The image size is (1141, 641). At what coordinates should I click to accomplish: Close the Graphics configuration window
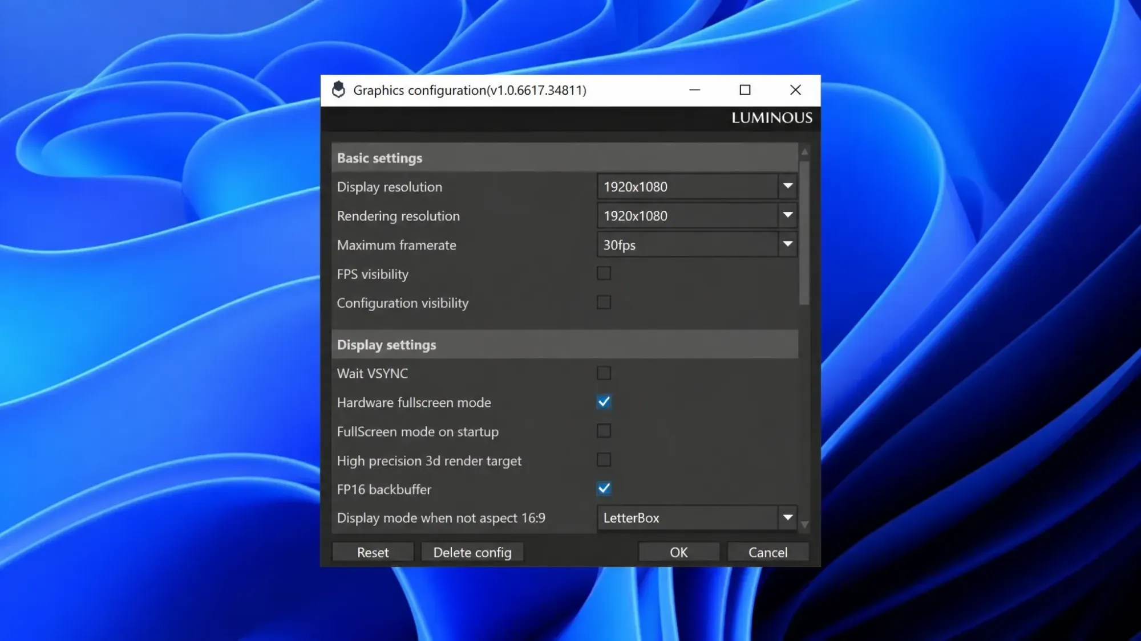point(795,90)
